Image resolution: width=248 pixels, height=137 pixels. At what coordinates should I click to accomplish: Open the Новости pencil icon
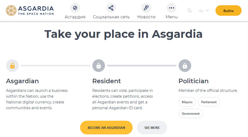146,8
